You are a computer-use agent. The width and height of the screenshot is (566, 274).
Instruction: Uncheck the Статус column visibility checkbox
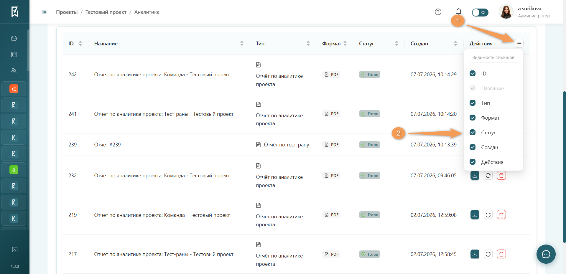[473, 132]
